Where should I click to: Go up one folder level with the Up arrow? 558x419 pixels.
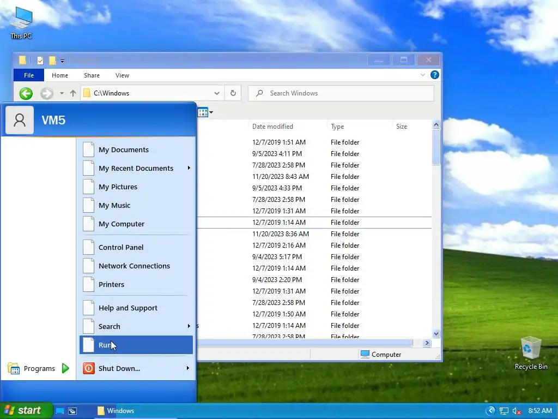73,93
